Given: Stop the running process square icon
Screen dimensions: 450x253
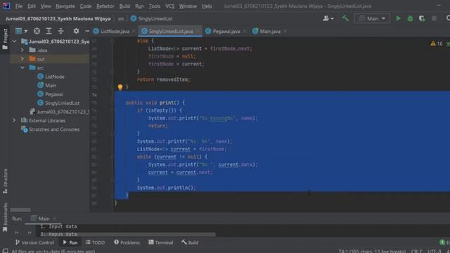Looking at the screenshot, I should click(x=435, y=19).
